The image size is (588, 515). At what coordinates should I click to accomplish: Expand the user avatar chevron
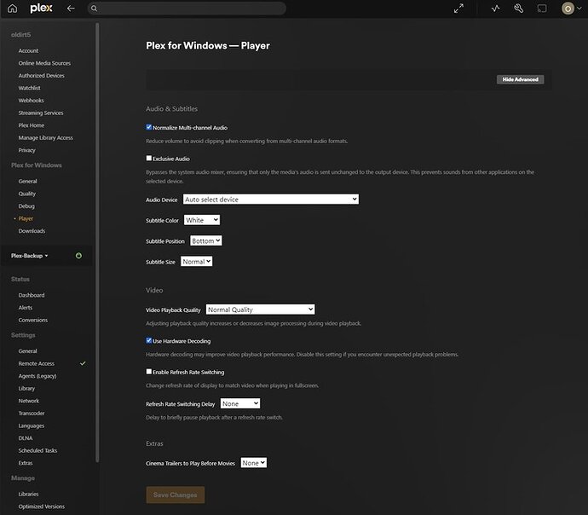point(579,9)
